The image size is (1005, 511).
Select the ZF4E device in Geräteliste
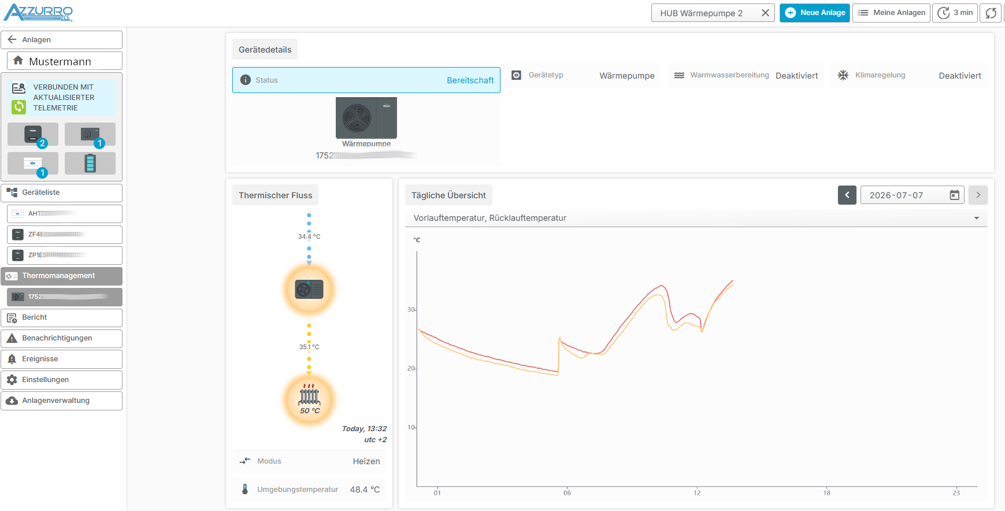point(65,234)
